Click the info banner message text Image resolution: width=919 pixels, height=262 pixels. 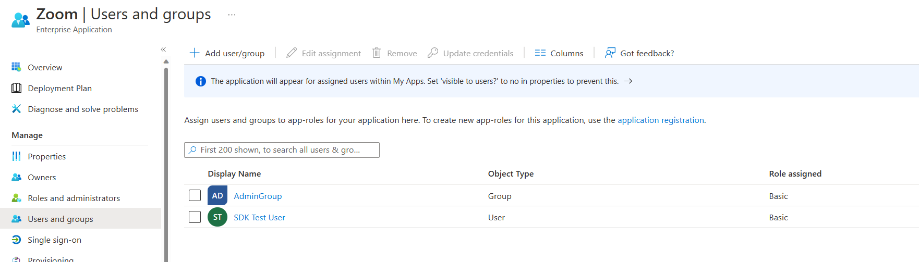coord(415,81)
